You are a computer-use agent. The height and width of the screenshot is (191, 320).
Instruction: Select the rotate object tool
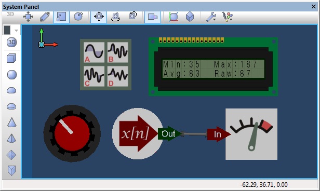78,17
